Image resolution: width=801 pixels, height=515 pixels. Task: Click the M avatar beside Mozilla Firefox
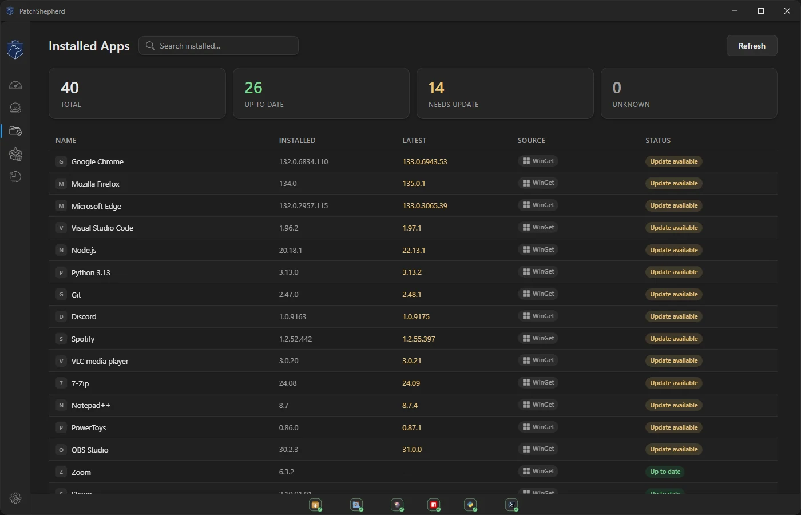61,184
